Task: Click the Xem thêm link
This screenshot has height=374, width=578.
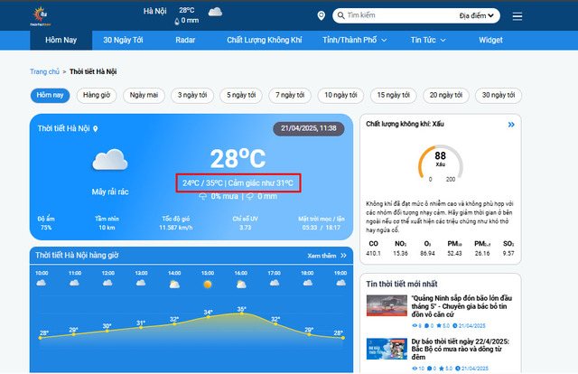Action: click(322, 256)
